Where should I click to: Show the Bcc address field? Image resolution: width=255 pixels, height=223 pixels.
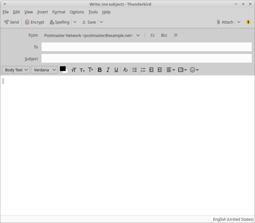coord(164,35)
